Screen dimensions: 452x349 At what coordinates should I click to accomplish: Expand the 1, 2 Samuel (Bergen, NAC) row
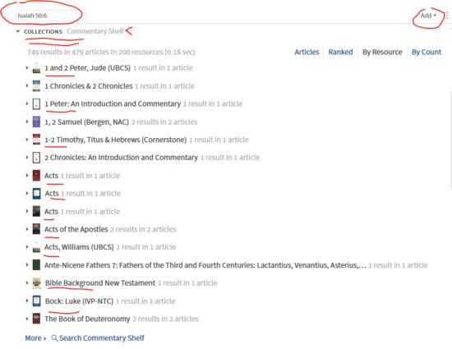coord(27,122)
